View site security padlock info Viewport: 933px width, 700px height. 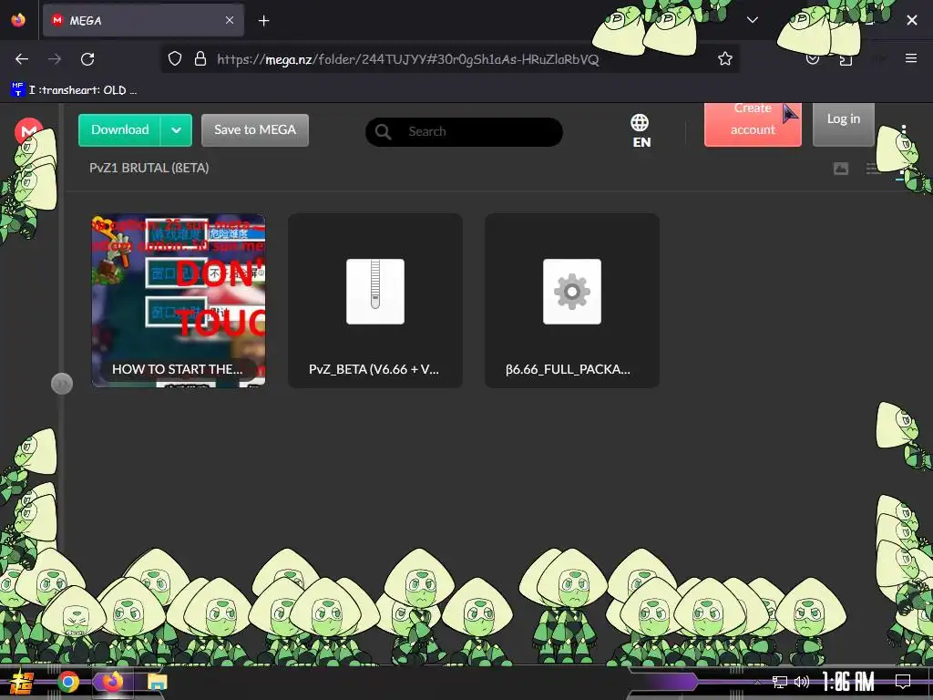pos(200,58)
